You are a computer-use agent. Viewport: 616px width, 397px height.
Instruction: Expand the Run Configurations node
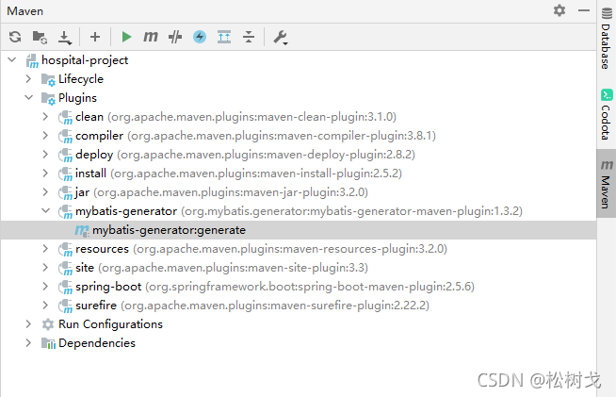coord(28,324)
